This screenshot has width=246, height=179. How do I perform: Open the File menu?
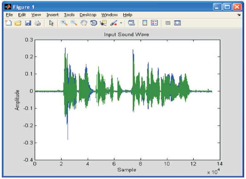[9, 15]
